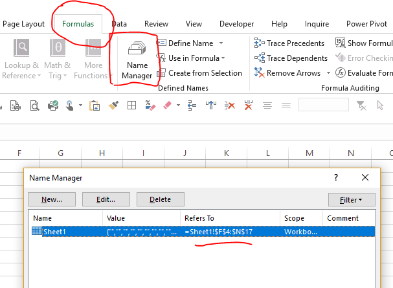Sort by the Name column header
Image resolution: width=393 pixels, height=288 pixels.
pos(65,218)
